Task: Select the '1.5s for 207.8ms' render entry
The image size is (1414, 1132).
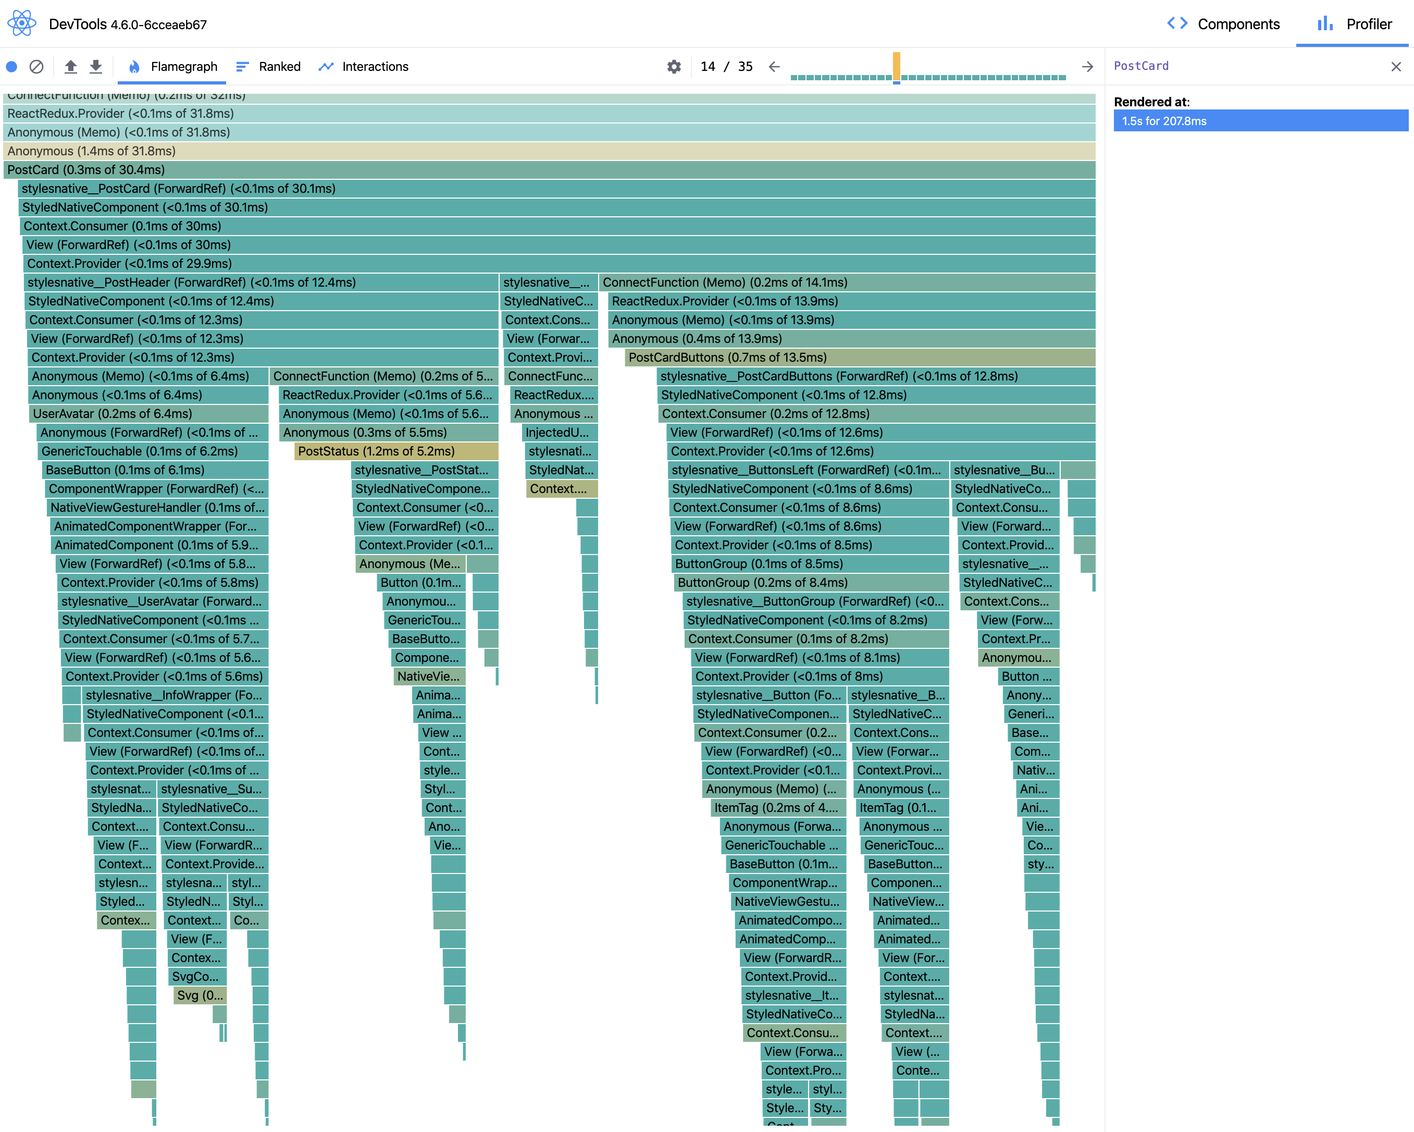Action: point(1260,121)
